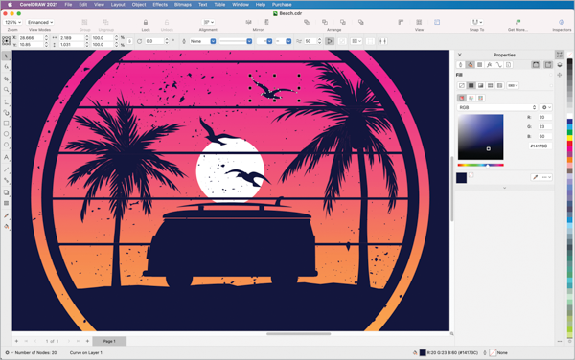Choose the Uniform fill type

click(471, 86)
